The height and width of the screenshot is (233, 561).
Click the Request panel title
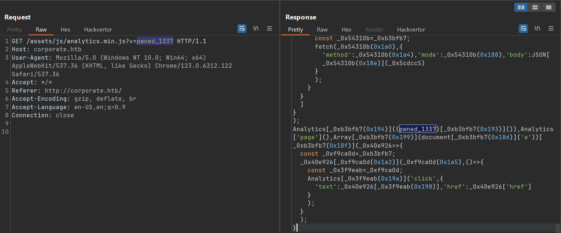point(18,17)
